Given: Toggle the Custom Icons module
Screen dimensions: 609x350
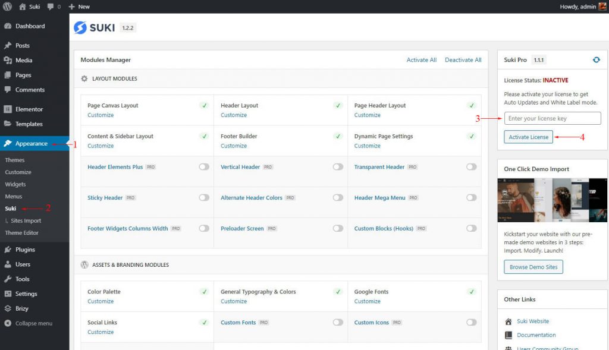Looking at the screenshot, I should 471,322.
